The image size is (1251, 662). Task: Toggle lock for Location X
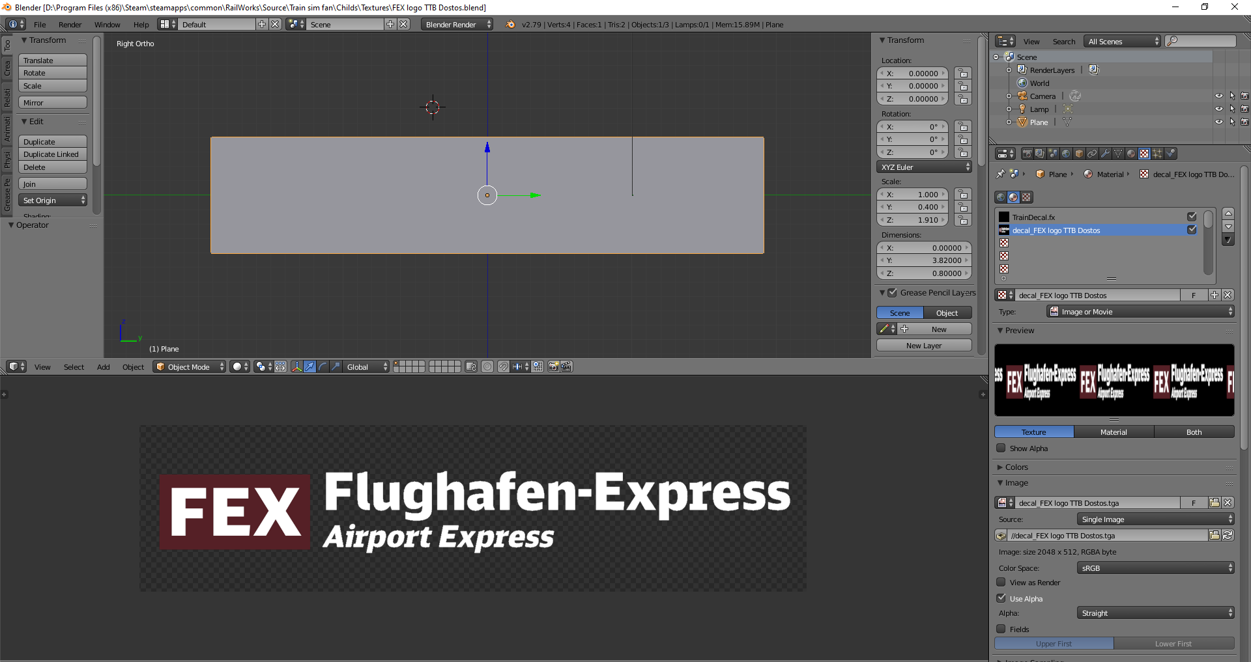[963, 73]
